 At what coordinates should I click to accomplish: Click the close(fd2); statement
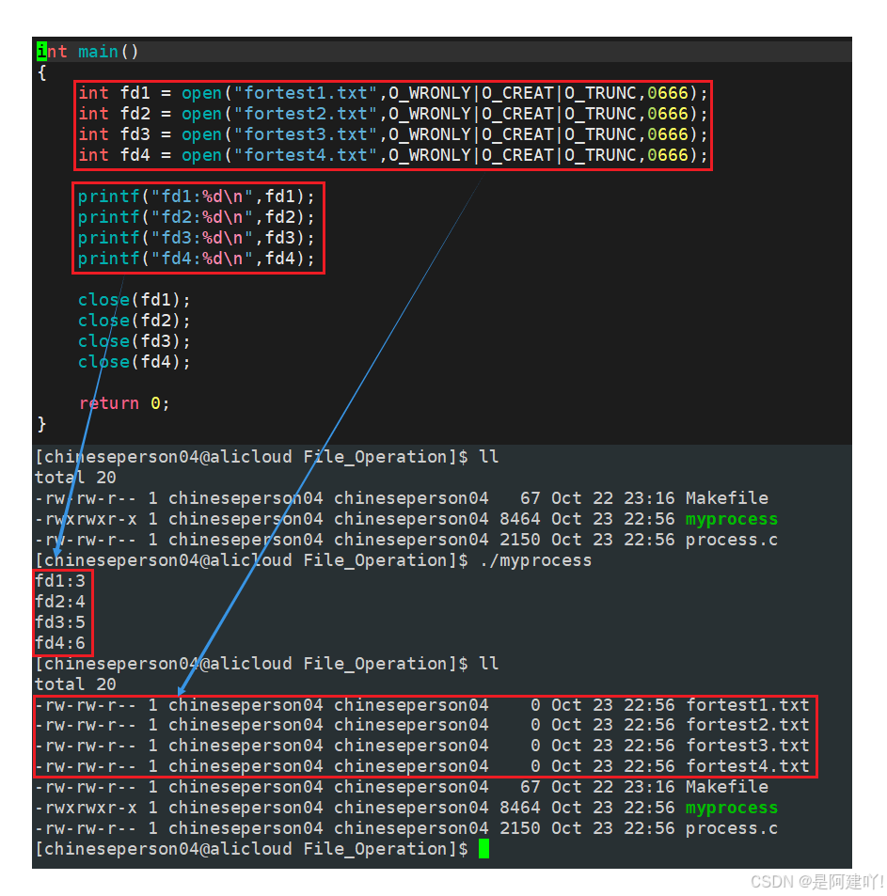pos(134,321)
